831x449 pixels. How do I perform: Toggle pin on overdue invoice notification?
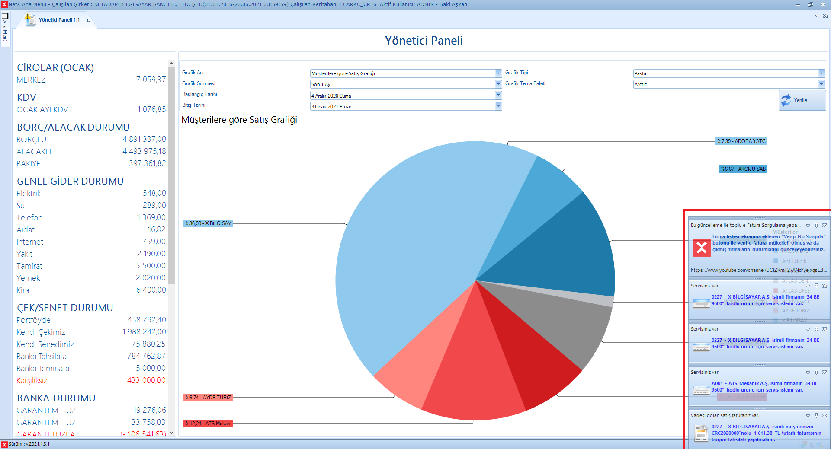point(816,416)
